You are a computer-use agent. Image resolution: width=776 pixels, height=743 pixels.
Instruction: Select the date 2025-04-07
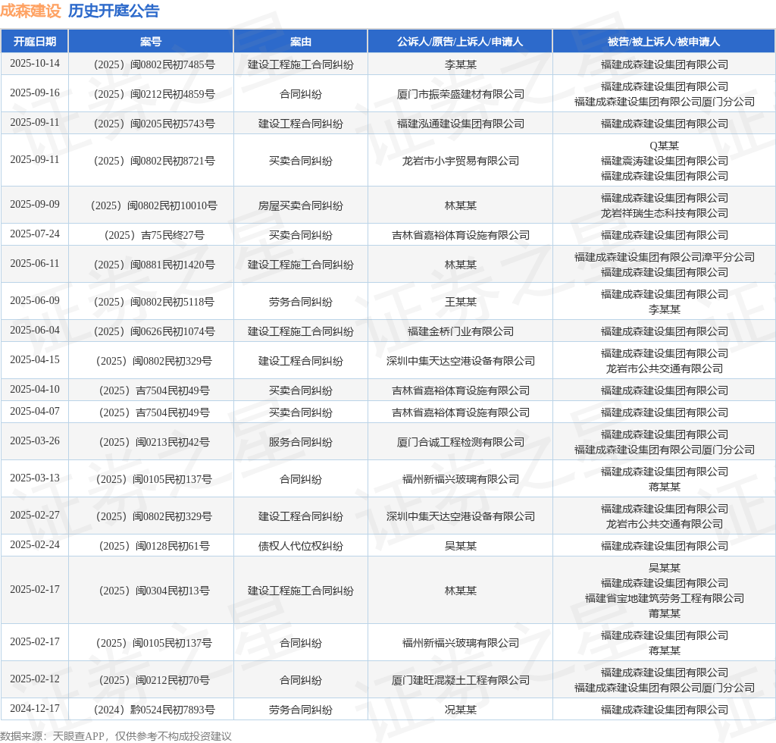click(35, 412)
